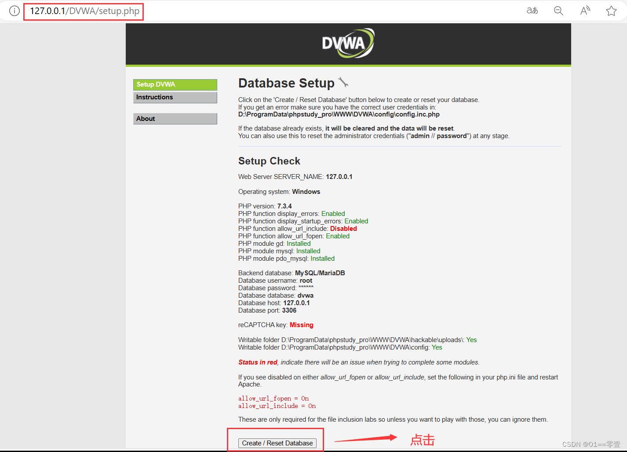Click the Operating system Windows value

306,192
